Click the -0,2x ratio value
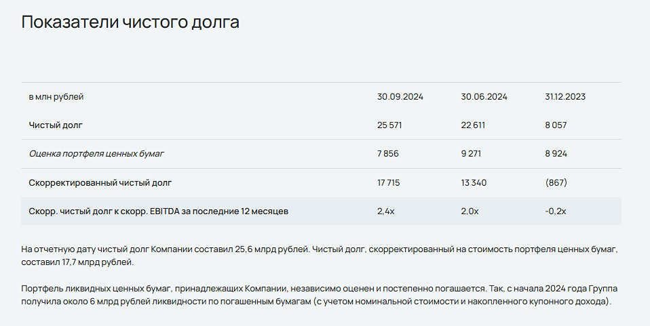 [x=554, y=211]
